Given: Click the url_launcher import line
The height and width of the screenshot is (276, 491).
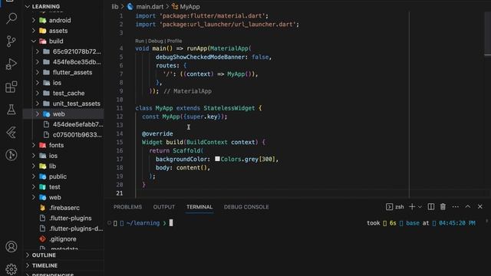Looking at the screenshot, I should point(217,25).
